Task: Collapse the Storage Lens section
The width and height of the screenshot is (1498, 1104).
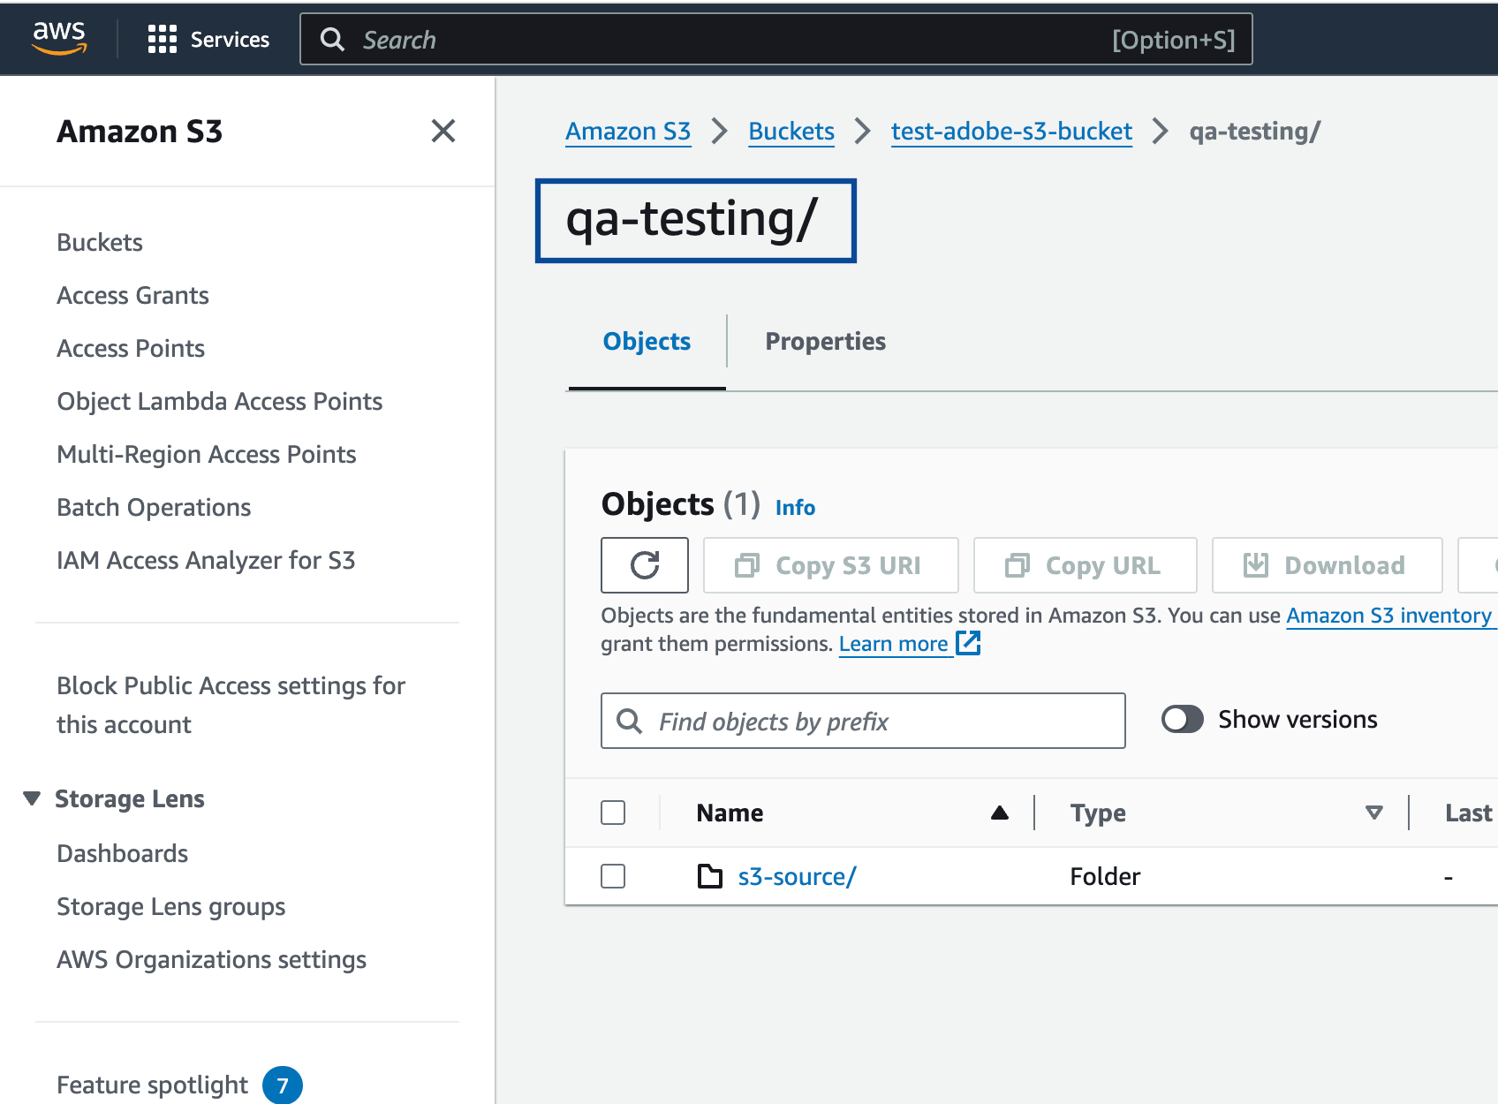Action: pyautogui.click(x=32, y=798)
